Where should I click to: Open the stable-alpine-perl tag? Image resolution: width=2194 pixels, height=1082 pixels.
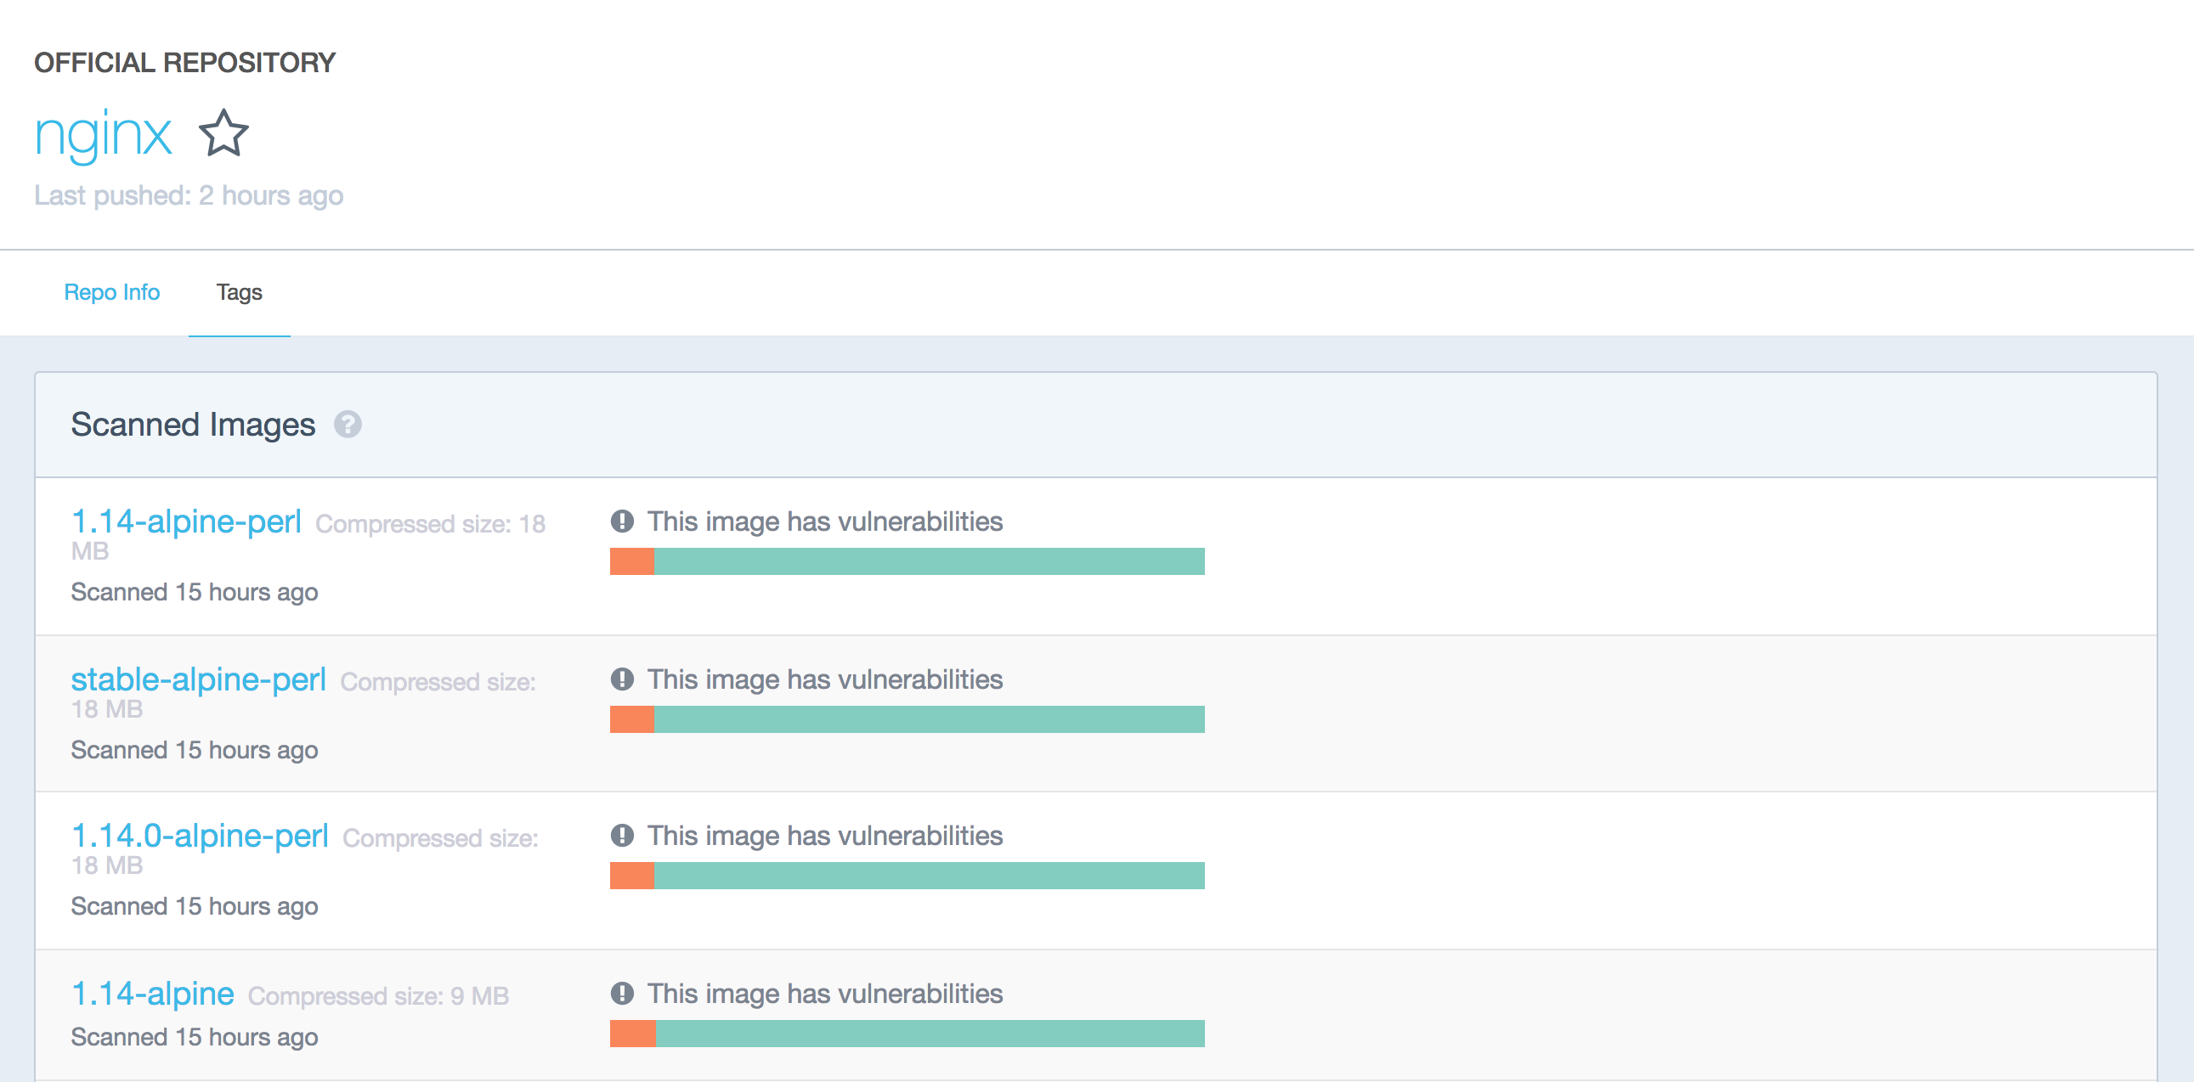pyautogui.click(x=198, y=679)
